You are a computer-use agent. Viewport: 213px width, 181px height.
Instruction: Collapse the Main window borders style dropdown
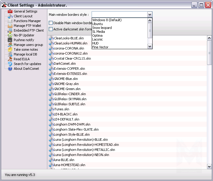150,14
